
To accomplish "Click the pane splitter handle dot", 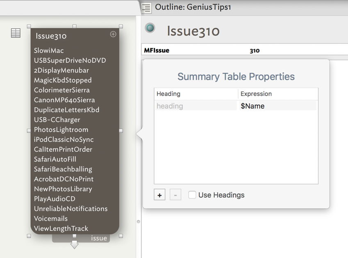I will click(x=138, y=221).
